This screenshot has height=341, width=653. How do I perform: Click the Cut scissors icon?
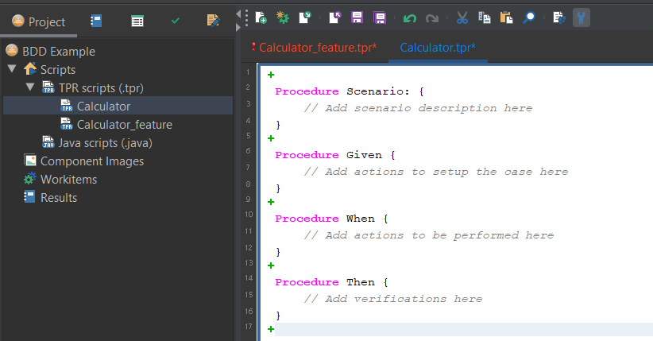(462, 17)
